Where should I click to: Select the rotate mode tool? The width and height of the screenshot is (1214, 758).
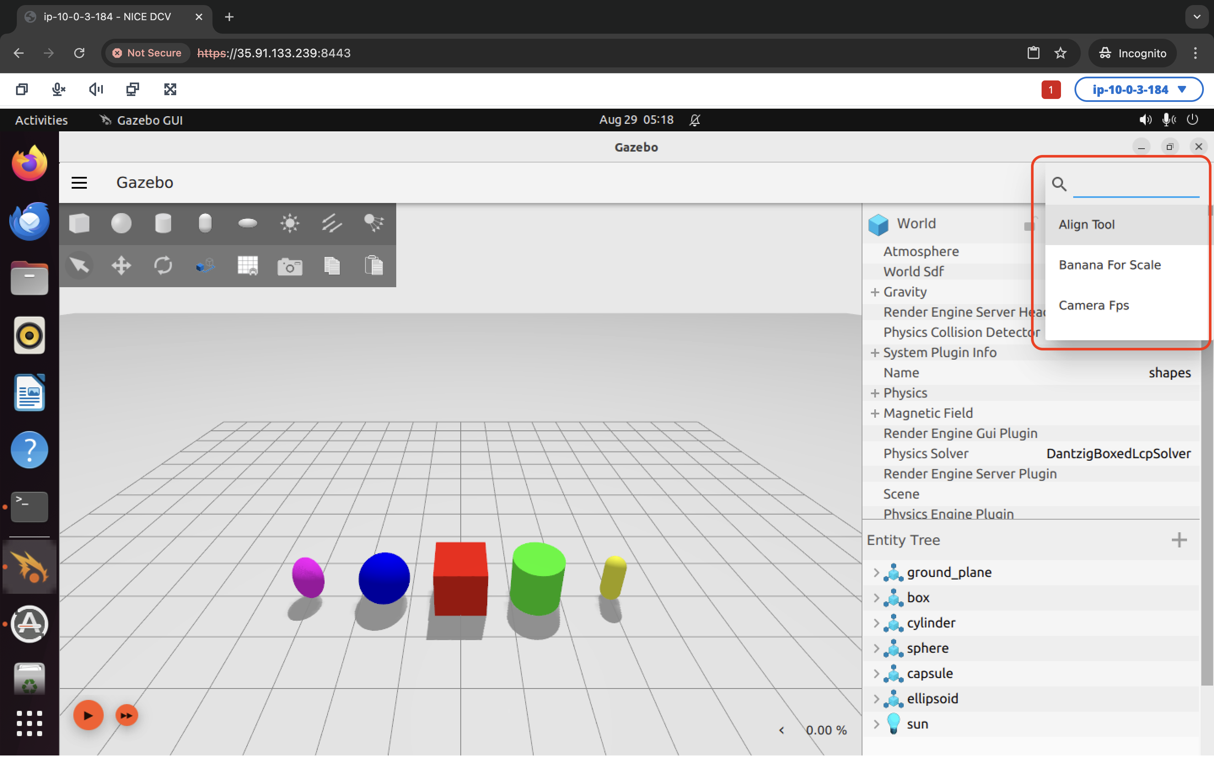coord(163,266)
